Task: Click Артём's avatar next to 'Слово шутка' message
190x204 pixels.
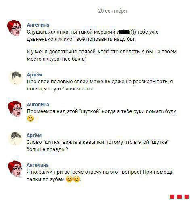Action: 16,139
